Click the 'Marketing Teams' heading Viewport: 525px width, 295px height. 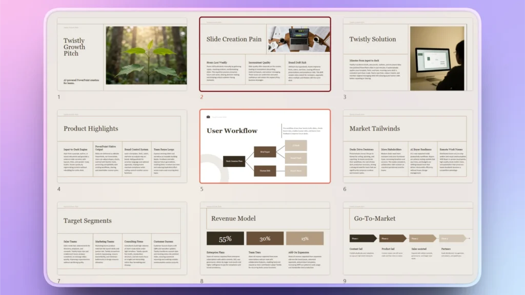tap(105, 242)
